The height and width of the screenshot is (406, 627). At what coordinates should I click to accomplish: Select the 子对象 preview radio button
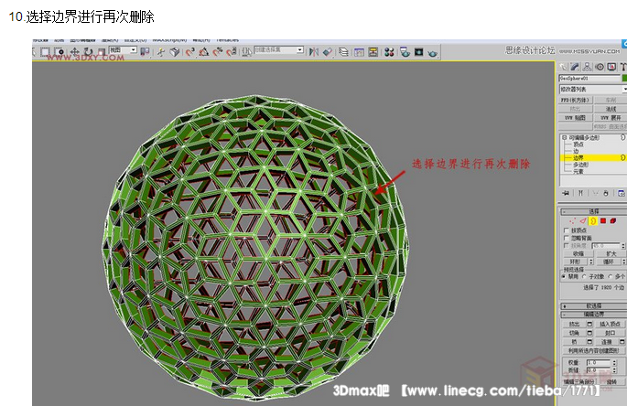584,276
